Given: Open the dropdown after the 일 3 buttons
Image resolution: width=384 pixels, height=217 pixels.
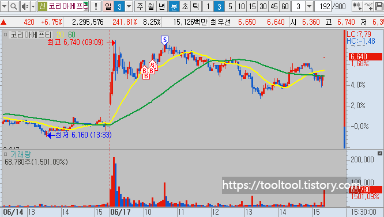Looking at the screenshot, I should [129, 6].
